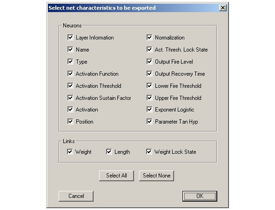Uncheck the Normalization checkbox
Viewport: 275px width, 210px height.
click(149, 37)
